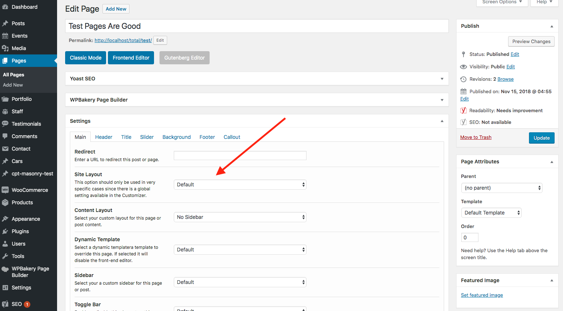This screenshot has height=311, width=563.
Task: Open the Parent page dropdown
Action: [x=502, y=187]
